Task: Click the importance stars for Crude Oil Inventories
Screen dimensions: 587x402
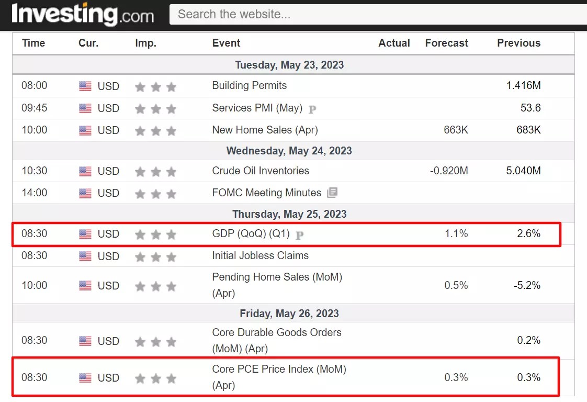Action: point(155,172)
